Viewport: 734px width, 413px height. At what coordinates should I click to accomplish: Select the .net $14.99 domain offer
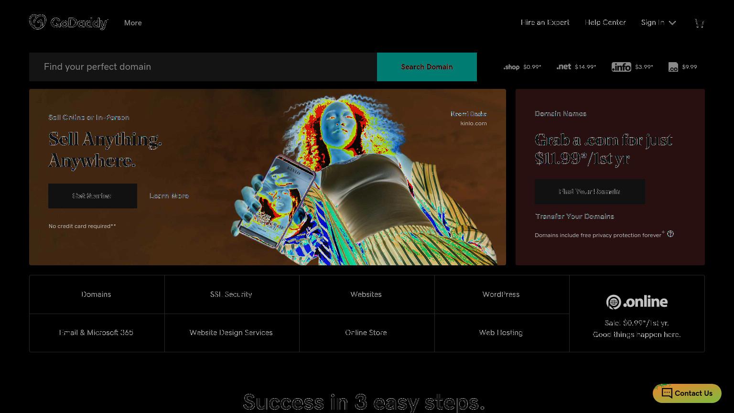(576, 67)
